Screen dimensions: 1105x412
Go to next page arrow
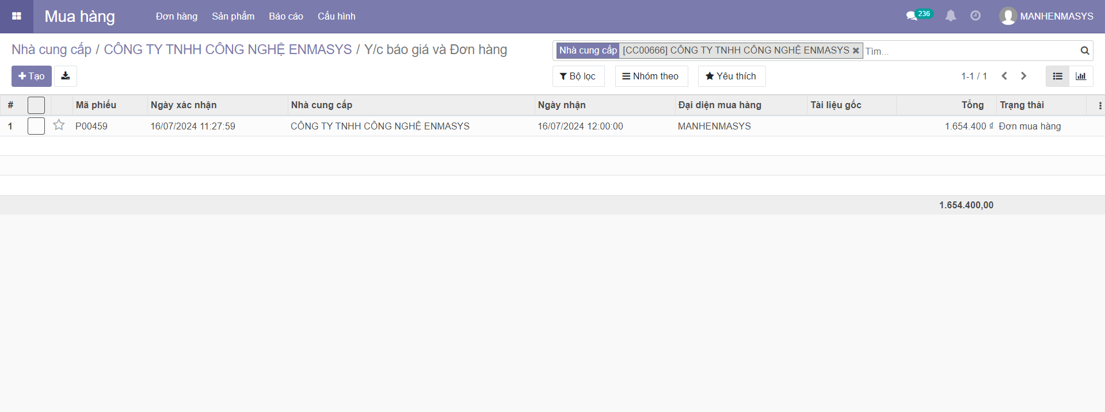[x=1023, y=76]
